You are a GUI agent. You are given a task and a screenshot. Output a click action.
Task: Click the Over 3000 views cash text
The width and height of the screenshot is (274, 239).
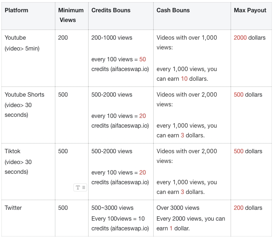coord(178,208)
